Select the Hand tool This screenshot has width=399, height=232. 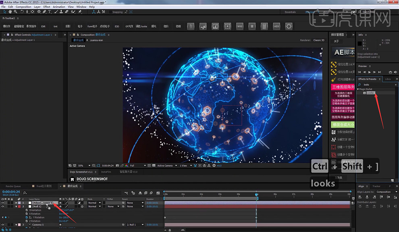tap(10, 12)
